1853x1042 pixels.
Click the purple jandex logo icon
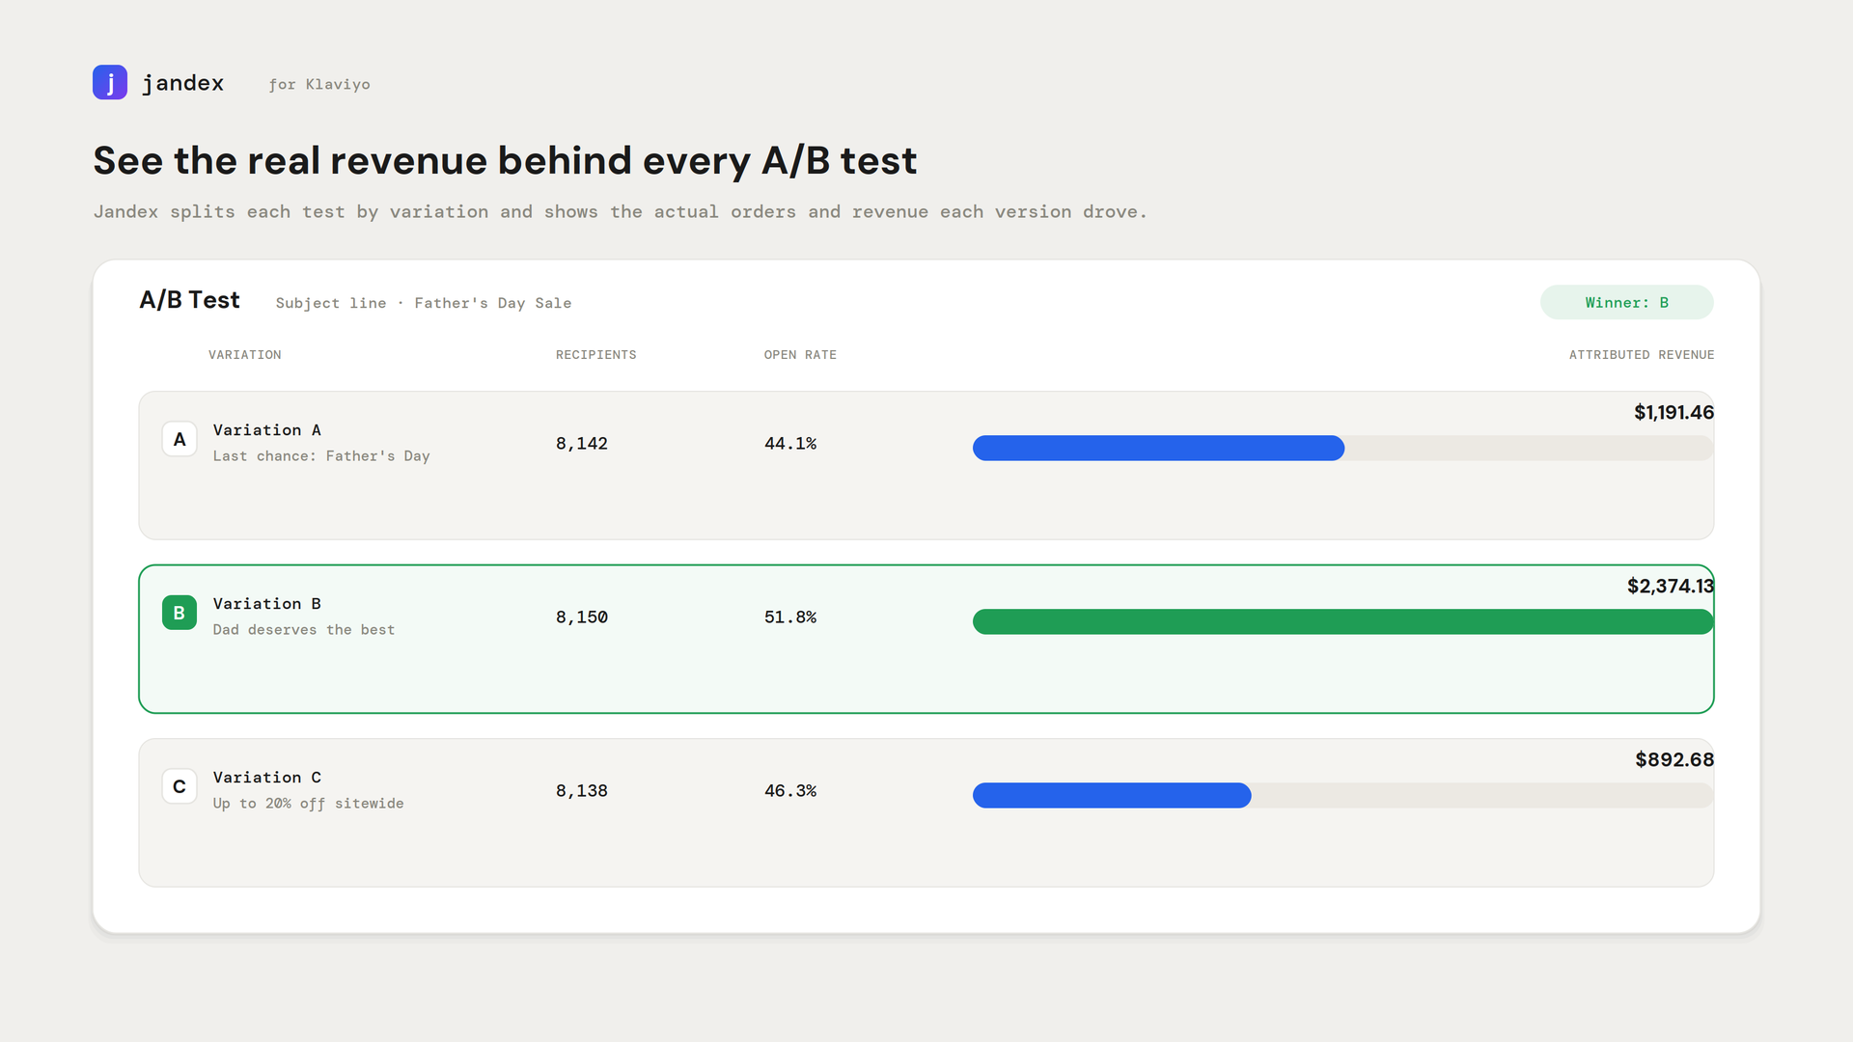click(x=110, y=83)
